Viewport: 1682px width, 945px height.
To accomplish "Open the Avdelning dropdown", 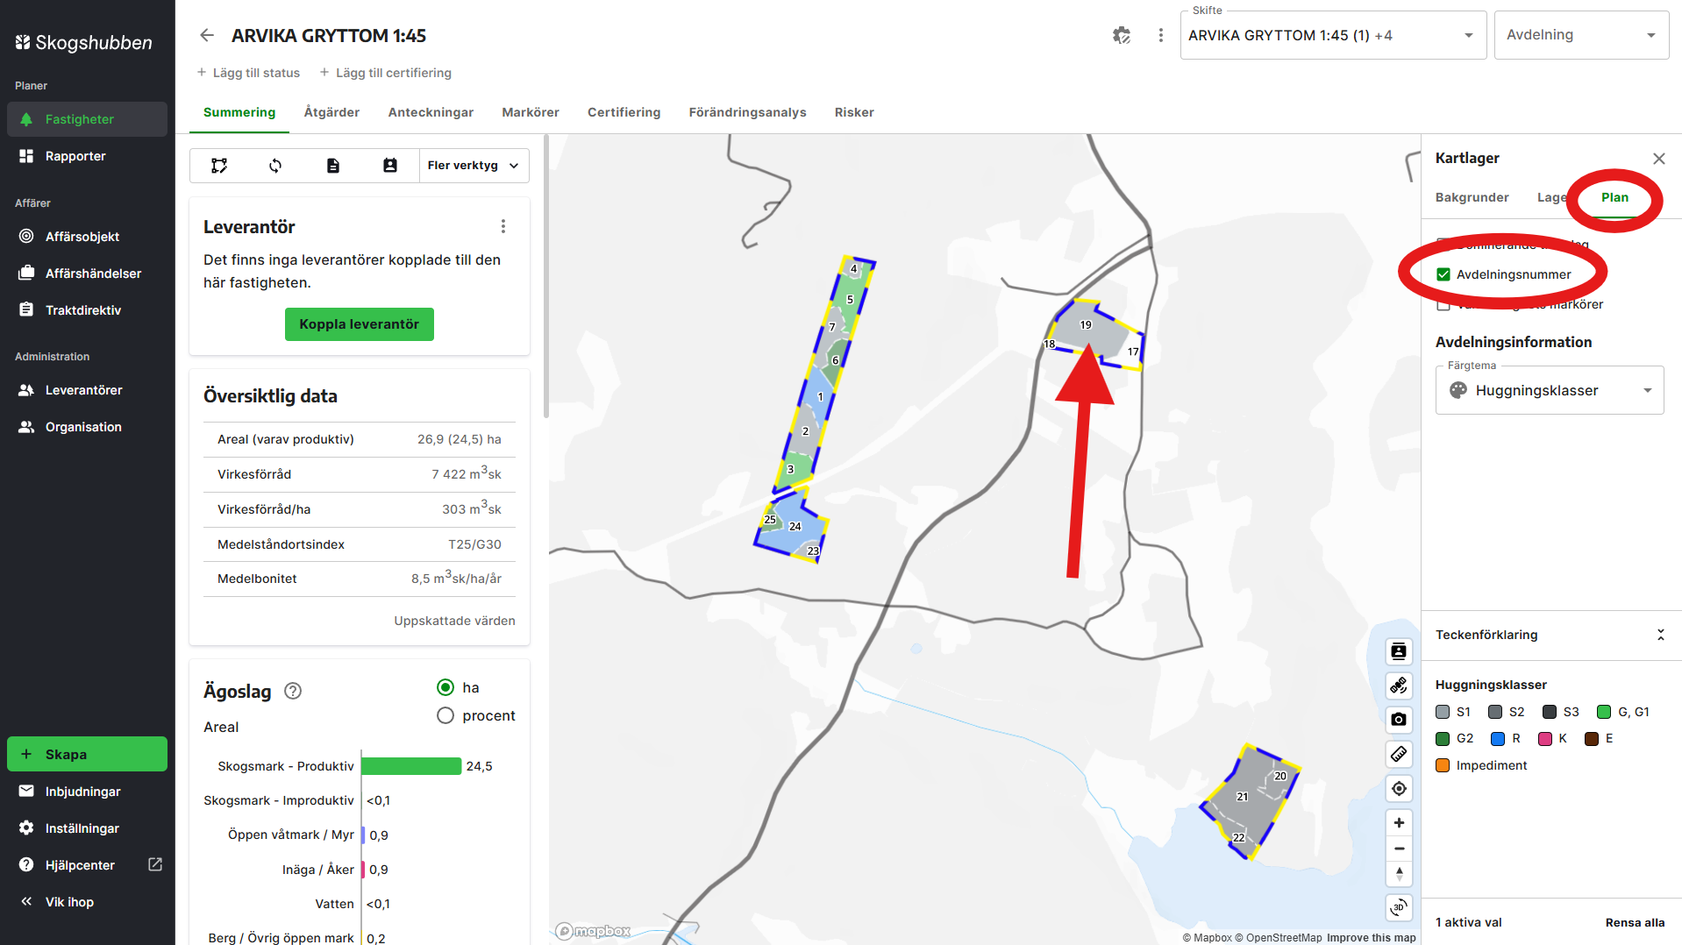I will [x=1581, y=35].
